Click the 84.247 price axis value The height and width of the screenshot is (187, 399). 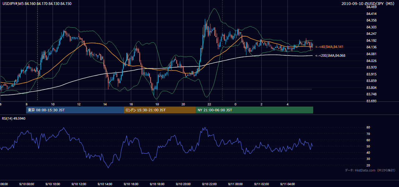tap(371, 34)
